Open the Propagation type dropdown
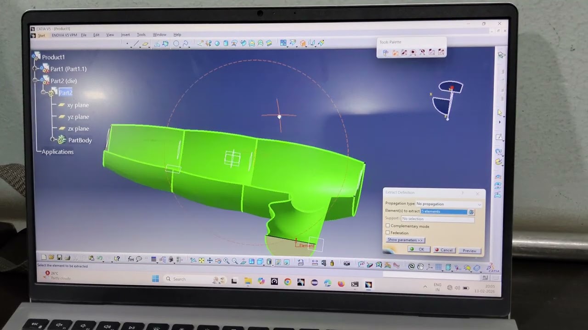The image size is (588, 330). click(448, 203)
